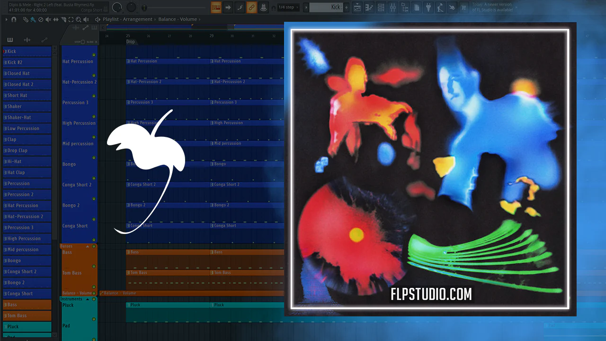Open the plugin picker plug icon
606x341 pixels.
coord(428,7)
